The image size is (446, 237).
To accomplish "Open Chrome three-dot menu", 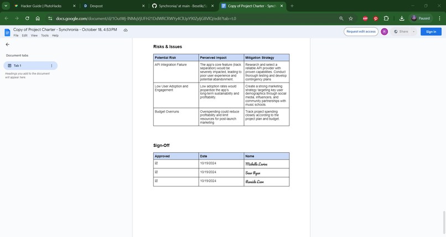I will 439,18.
